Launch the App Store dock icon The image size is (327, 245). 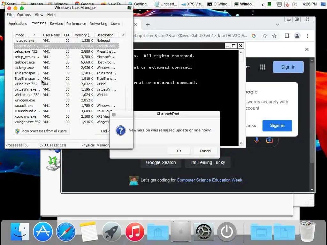(43, 232)
